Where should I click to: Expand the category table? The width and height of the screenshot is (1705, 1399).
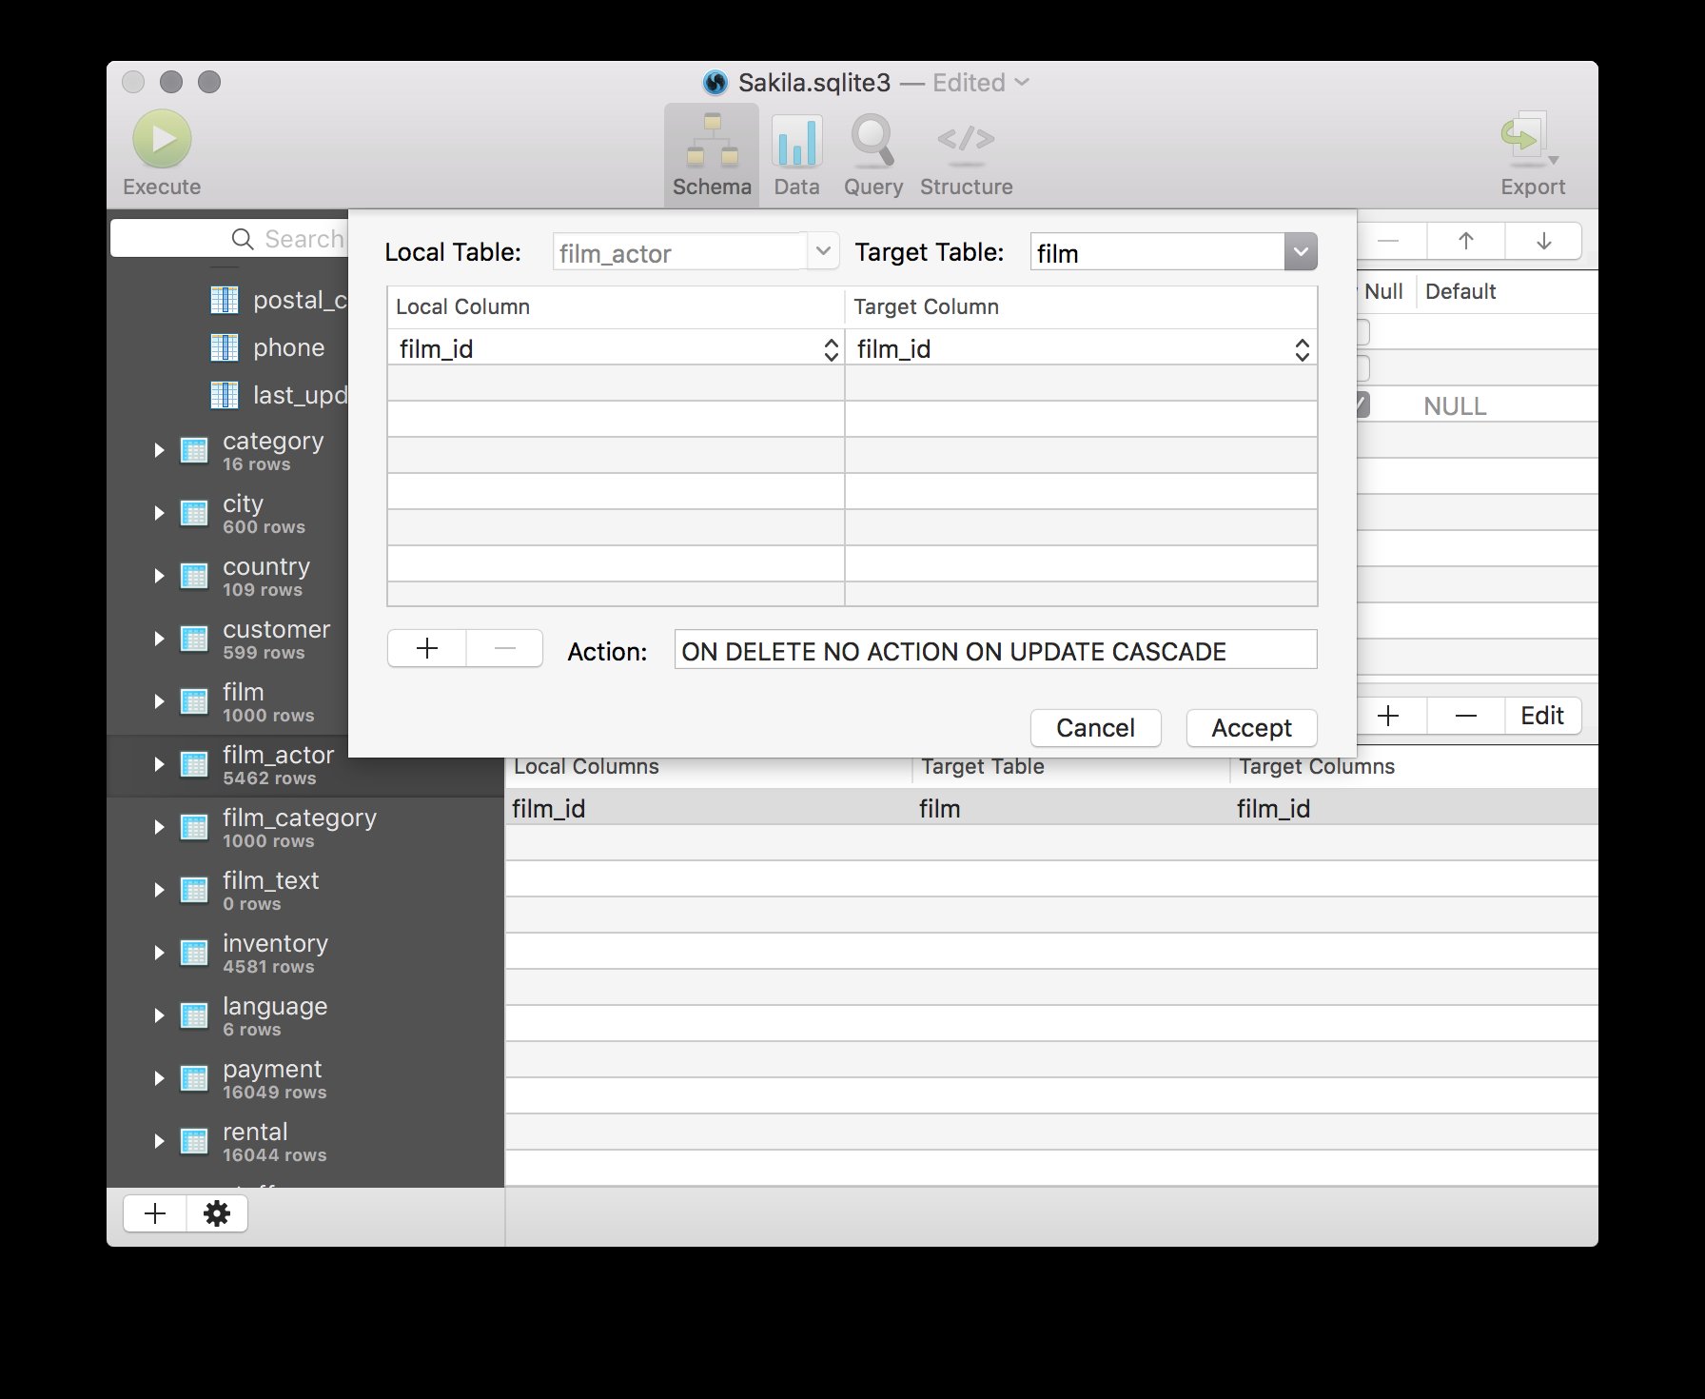(159, 450)
